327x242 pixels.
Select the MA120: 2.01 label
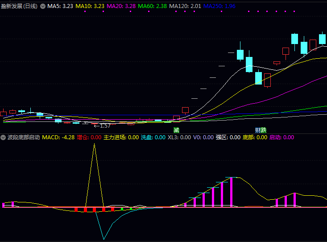[x=185, y=6]
